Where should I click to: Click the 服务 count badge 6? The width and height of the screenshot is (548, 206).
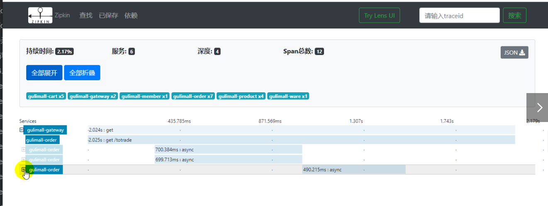132,52
